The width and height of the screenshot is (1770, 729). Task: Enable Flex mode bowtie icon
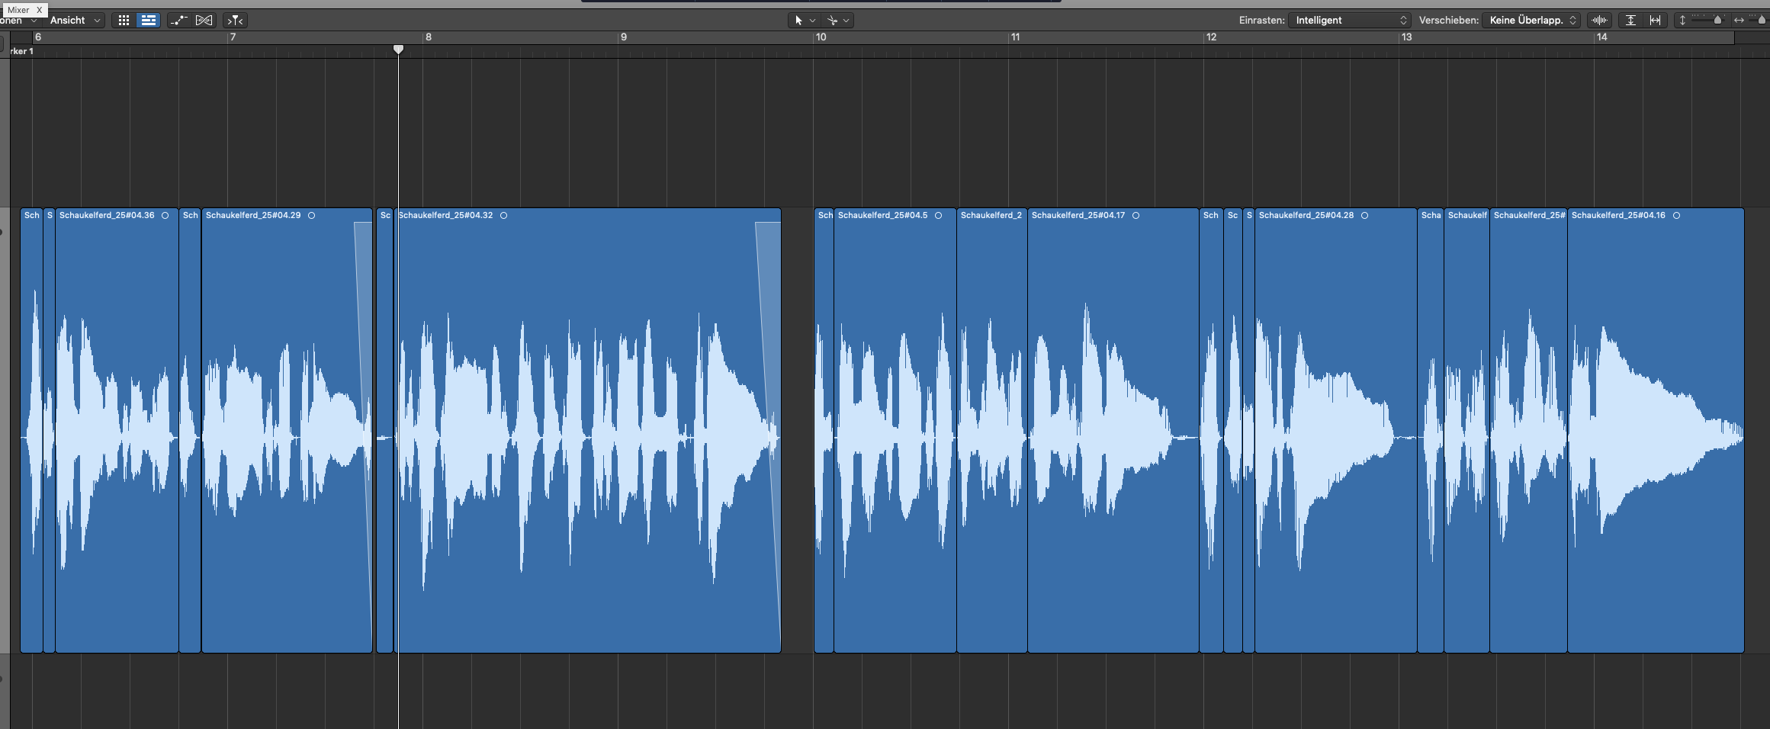(x=204, y=21)
